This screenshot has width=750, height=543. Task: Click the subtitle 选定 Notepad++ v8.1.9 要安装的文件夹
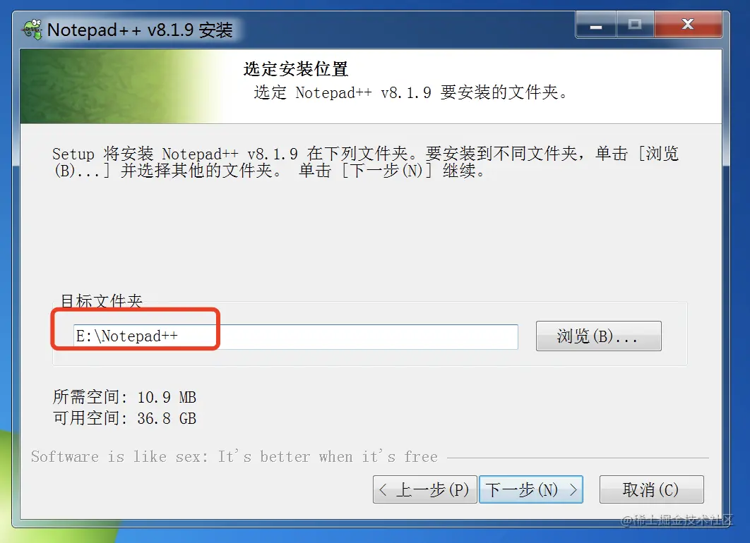tap(411, 92)
